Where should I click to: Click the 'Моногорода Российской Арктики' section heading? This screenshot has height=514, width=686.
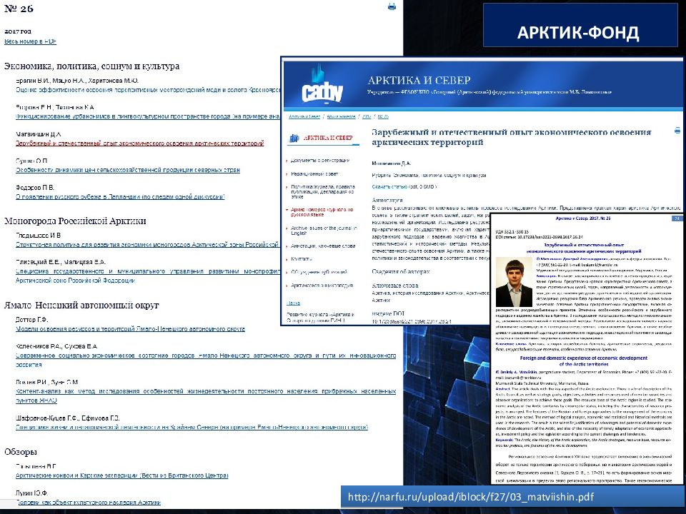click(75, 221)
